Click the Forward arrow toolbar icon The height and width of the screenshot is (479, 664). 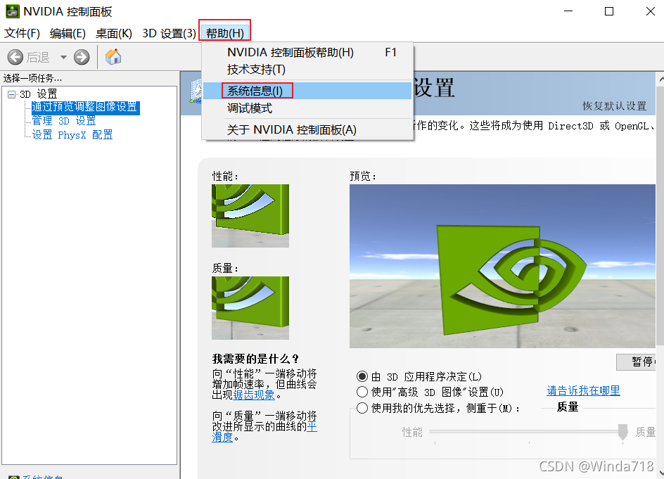82,57
